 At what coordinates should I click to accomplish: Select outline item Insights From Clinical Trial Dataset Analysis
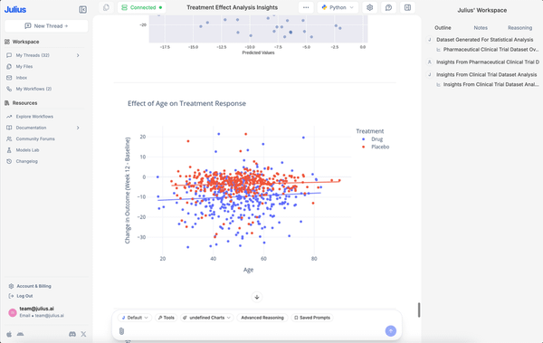click(x=487, y=74)
